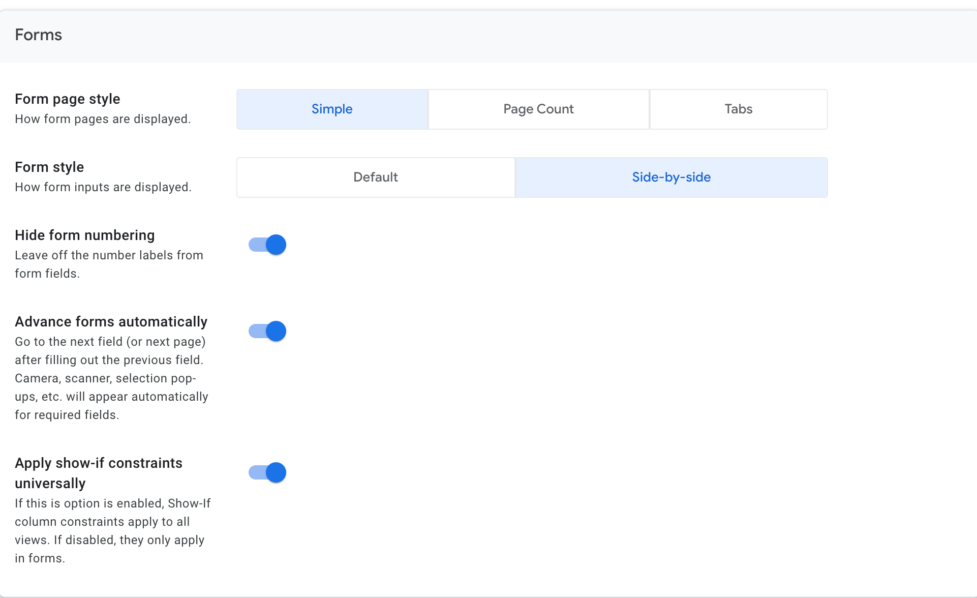Choose Tabs as the form page style

click(x=738, y=109)
